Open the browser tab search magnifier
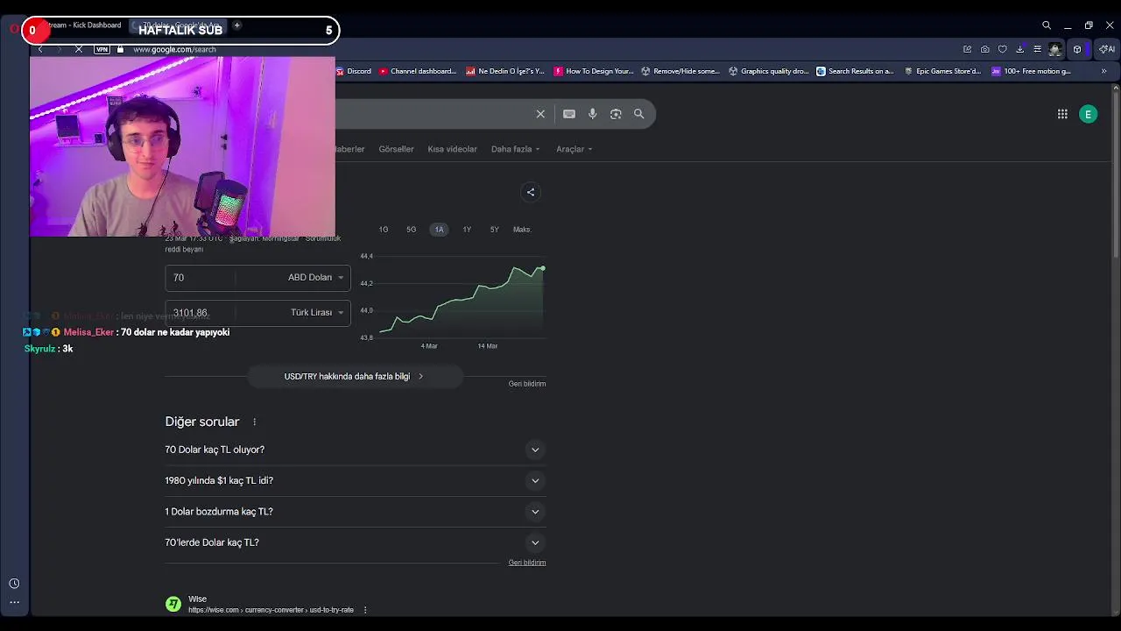This screenshot has width=1121, height=631. 1047,25
